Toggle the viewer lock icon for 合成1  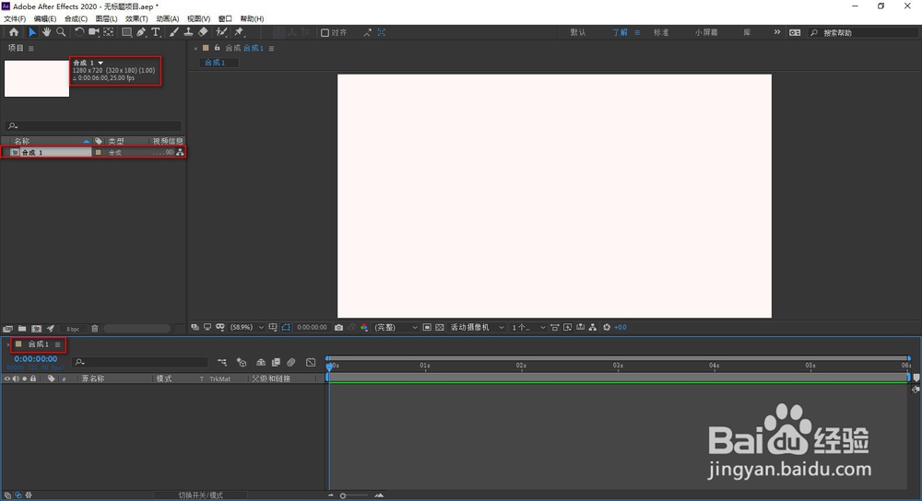tap(217, 48)
